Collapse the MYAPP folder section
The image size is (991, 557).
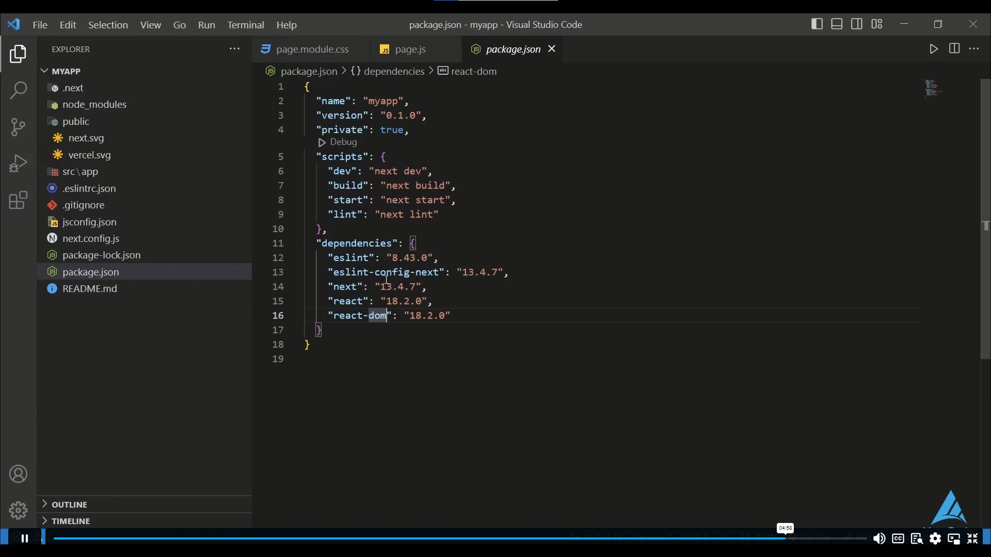pos(144,71)
